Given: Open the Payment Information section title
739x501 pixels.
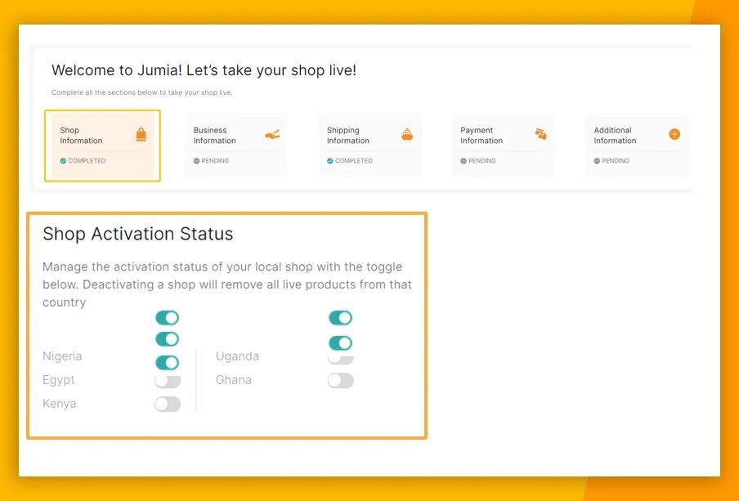Looking at the screenshot, I should click(481, 136).
